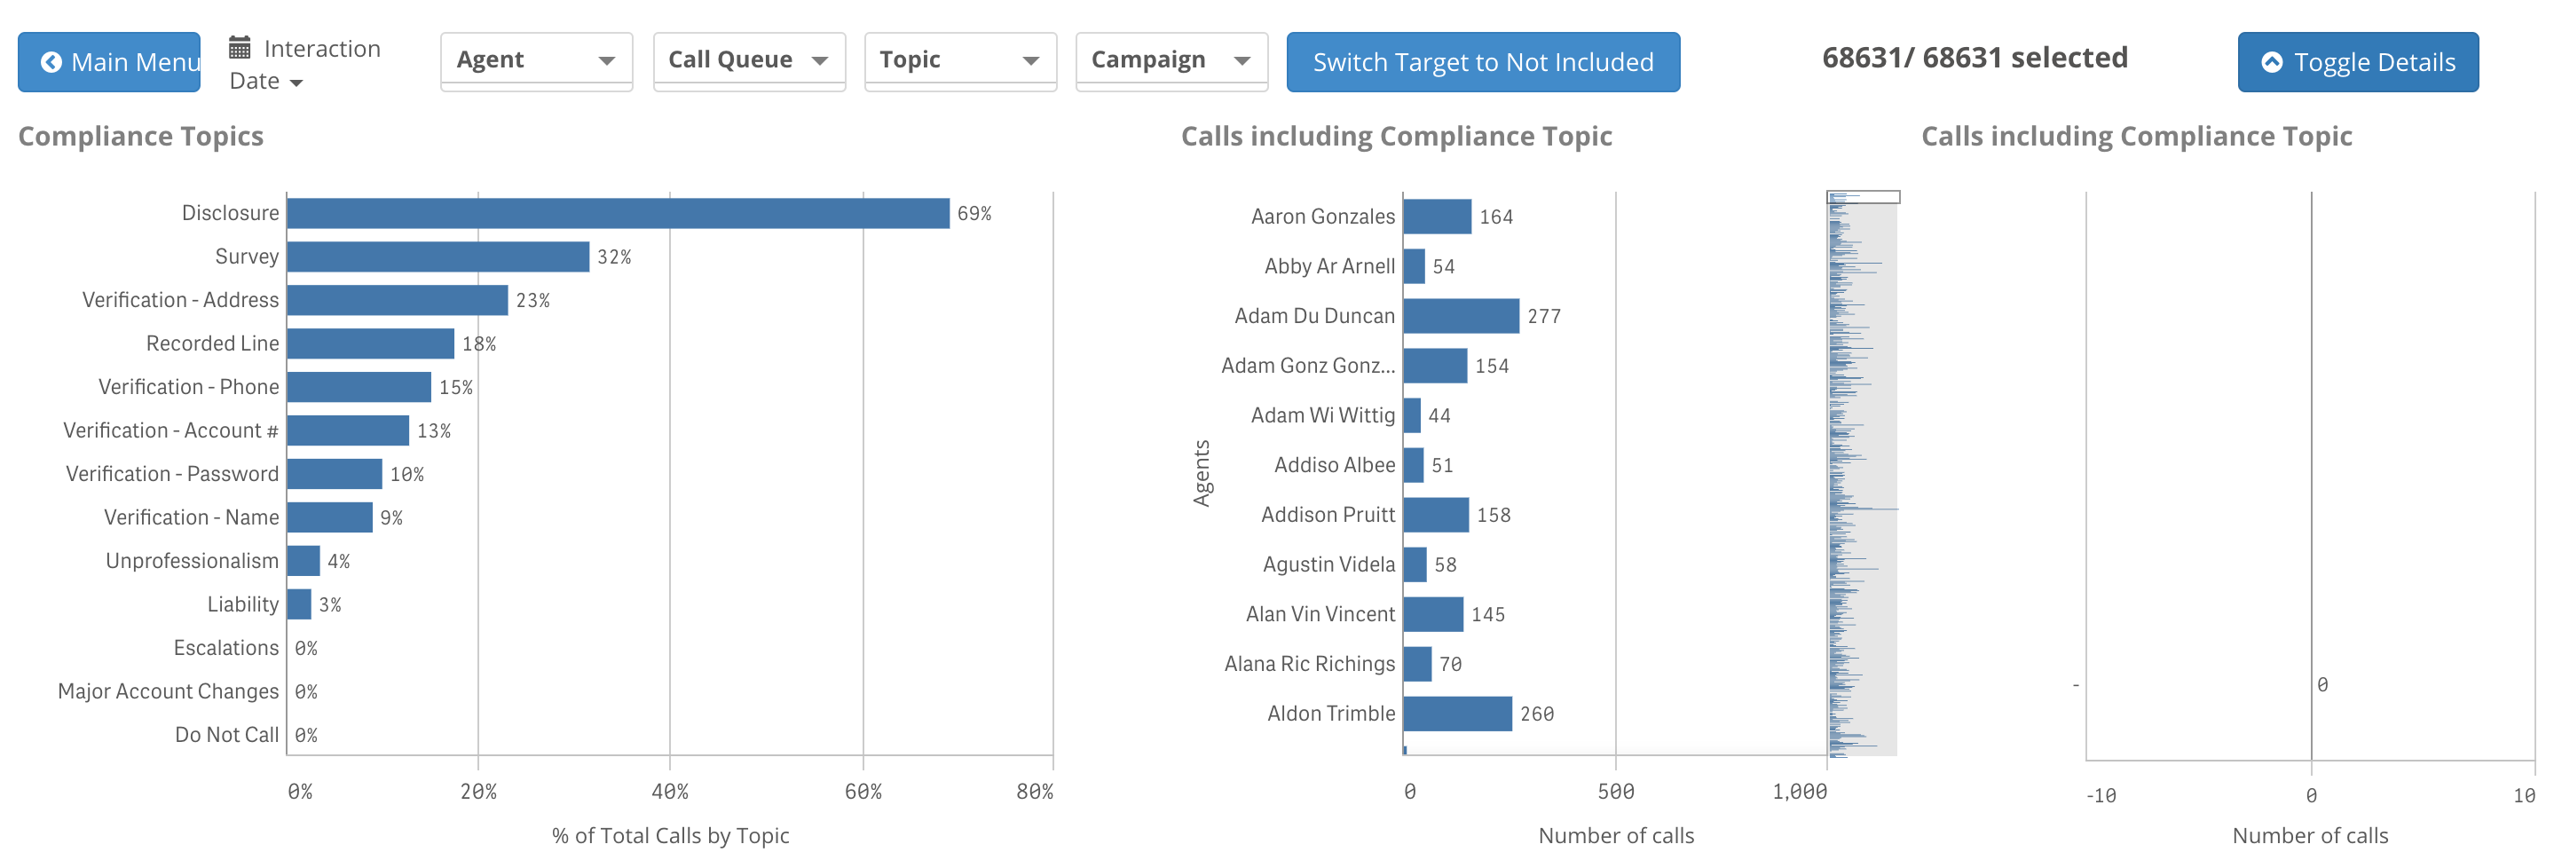2554x868 pixels.
Task: Click the calendar icon beside Interaction Date
Action: [x=239, y=48]
